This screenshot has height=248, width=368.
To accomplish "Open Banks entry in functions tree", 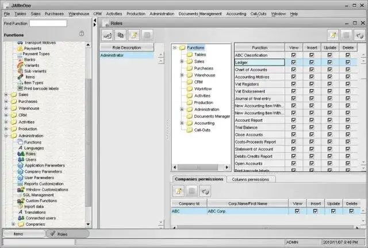I will tap(29, 60).
